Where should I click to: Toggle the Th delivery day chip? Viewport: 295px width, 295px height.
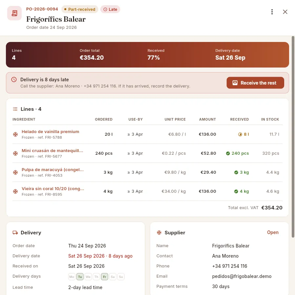coord(96,277)
